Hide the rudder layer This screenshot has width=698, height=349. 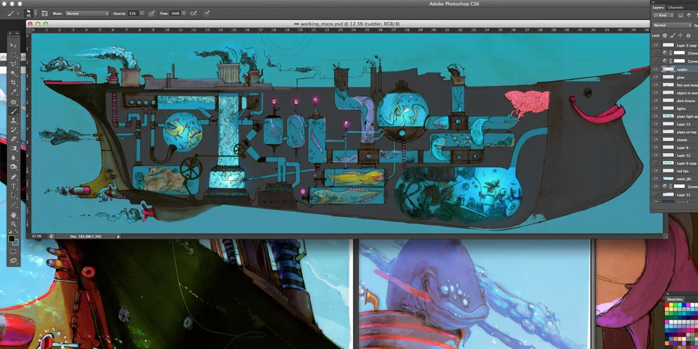click(655, 69)
